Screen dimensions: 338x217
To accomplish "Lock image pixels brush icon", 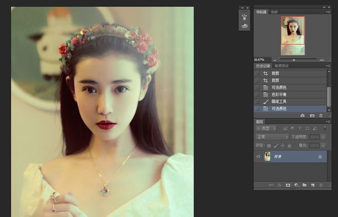I will (x=276, y=146).
